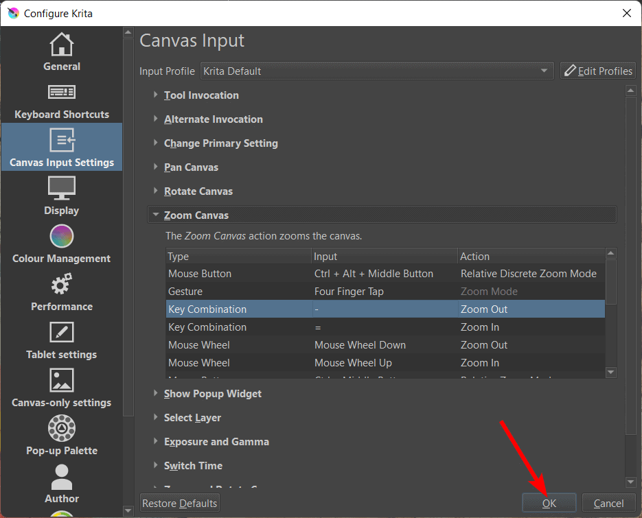Expand the Tool Invocation section

[x=201, y=95]
